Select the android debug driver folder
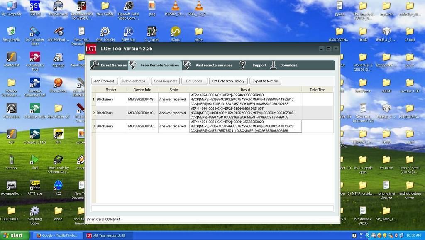Screen dimensions: 425x240 point(410,190)
